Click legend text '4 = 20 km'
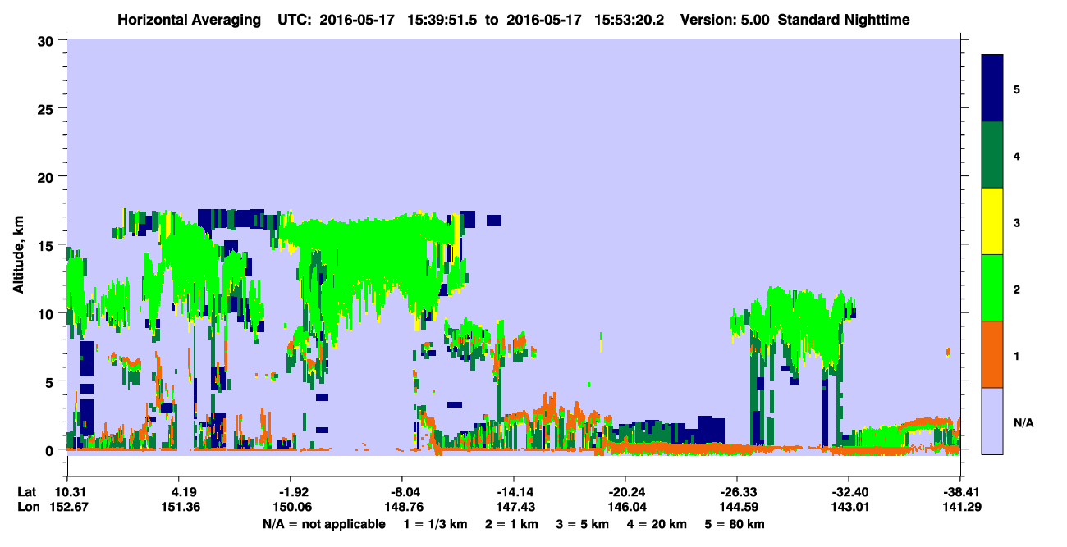The width and height of the screenshot is (1067, 547). pyautogui.click(x=659, y=524)
